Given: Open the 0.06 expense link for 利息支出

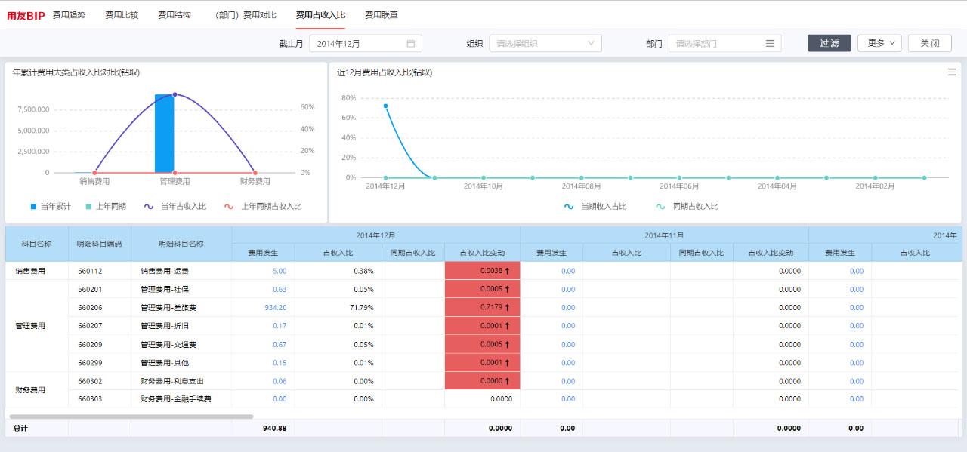Looking at the screenshot, I should (280, 381).
